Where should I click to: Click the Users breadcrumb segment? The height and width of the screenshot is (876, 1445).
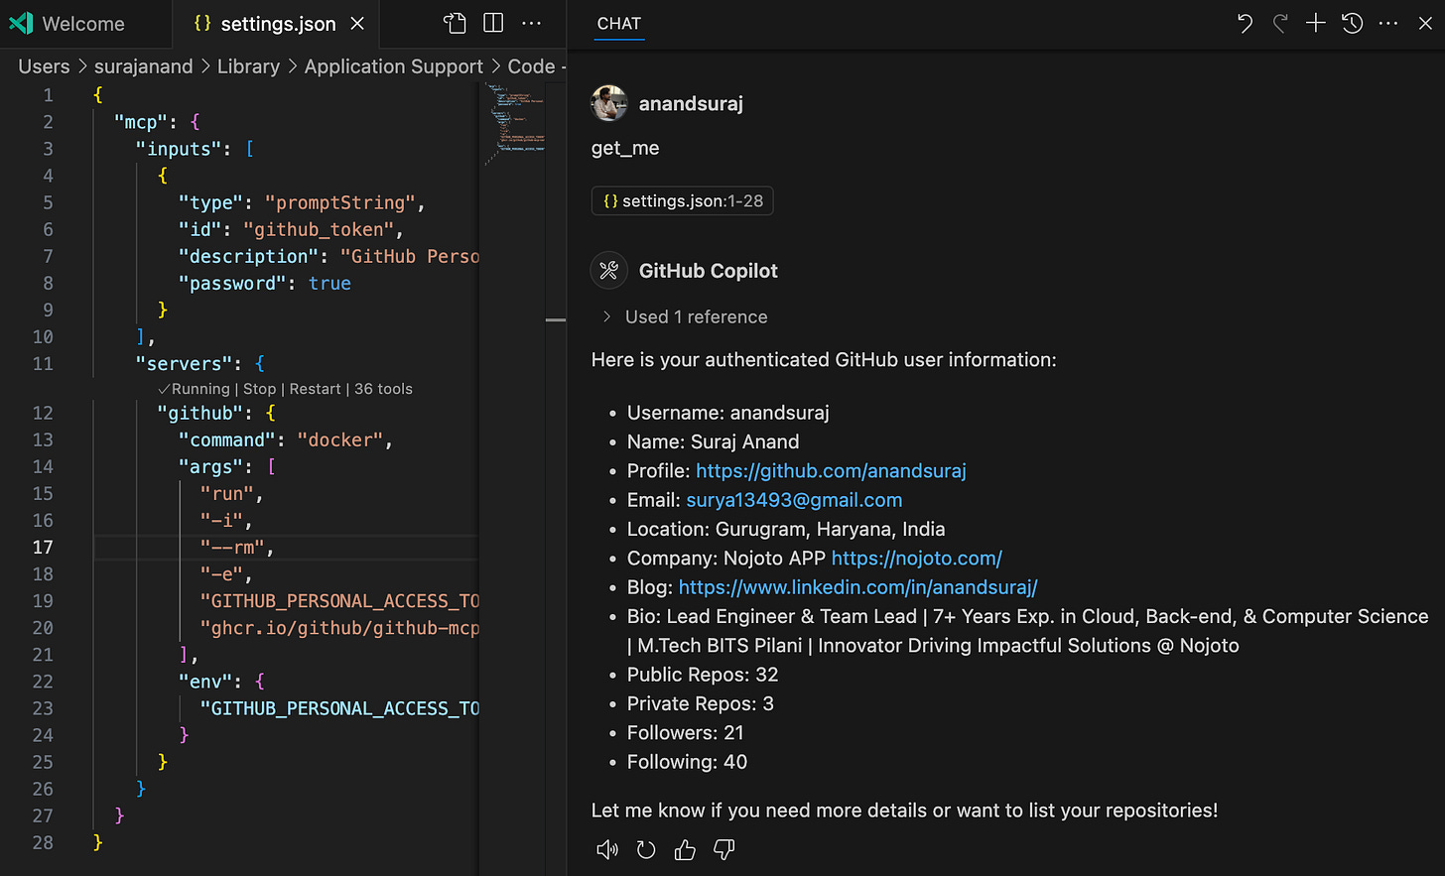pos(44,66)
